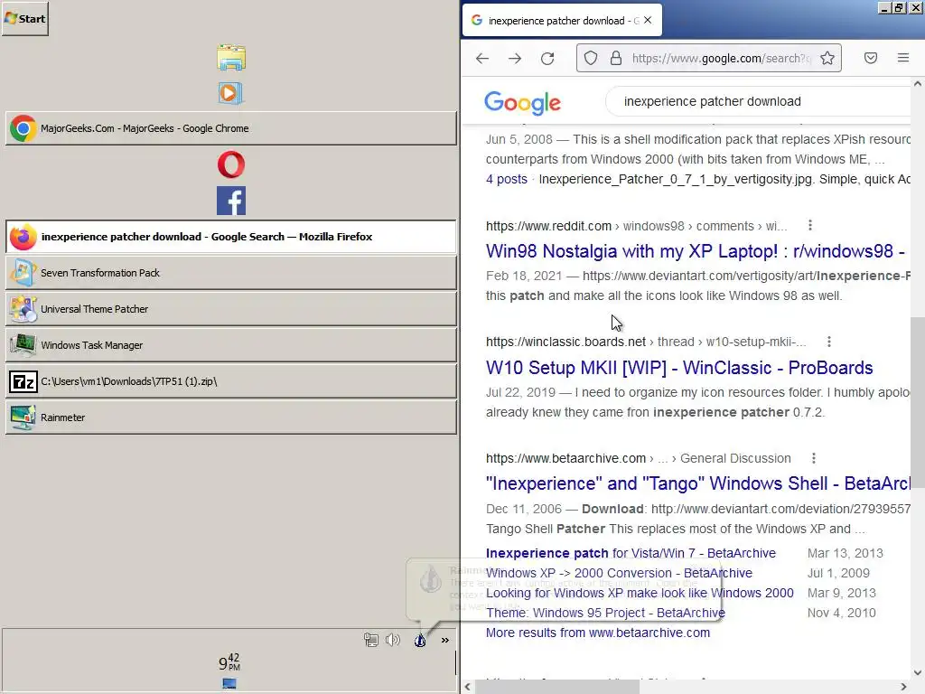Open the '4 posts' link
925x694 pixels.
(x=506, y=179)
